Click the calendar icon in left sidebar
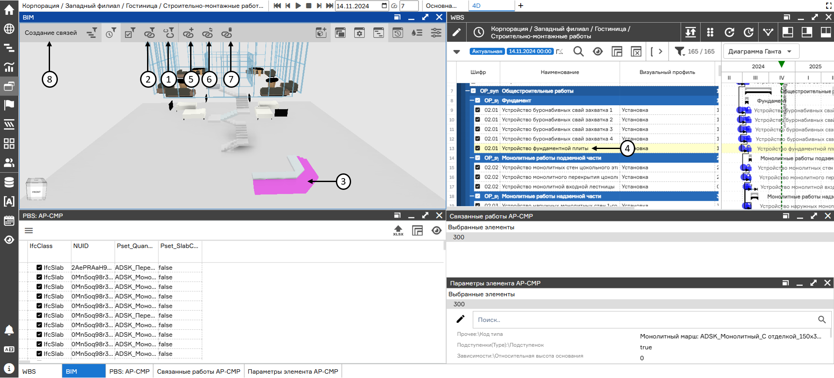This screenshot has width=834, height=378. click(x=9, y=220)
